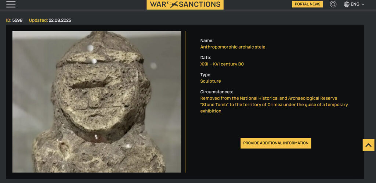
Task: Click the XXII – XVI century BC date
Action: pyautogui.click(x=222, y=64)
